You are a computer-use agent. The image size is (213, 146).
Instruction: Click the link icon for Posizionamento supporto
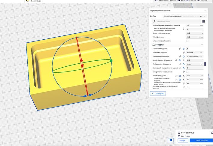point(180,56)
